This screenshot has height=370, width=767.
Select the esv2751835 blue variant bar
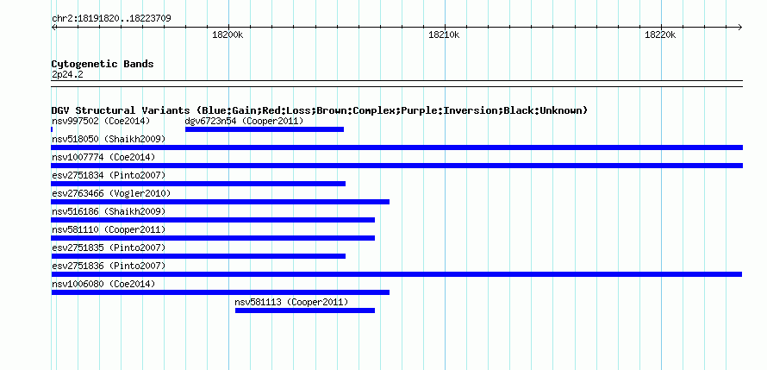point(198,256)
